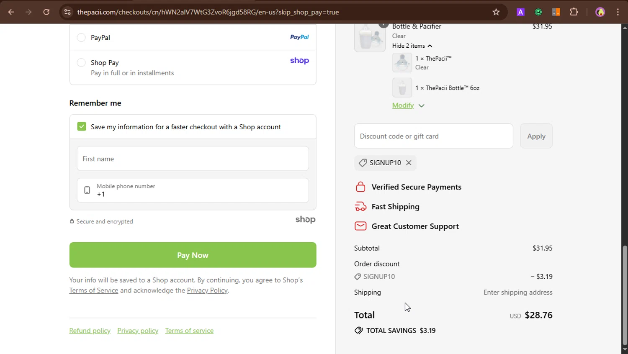628x354 pixels.
Task: Click the Remember me heading
Action: pos(95,103)
